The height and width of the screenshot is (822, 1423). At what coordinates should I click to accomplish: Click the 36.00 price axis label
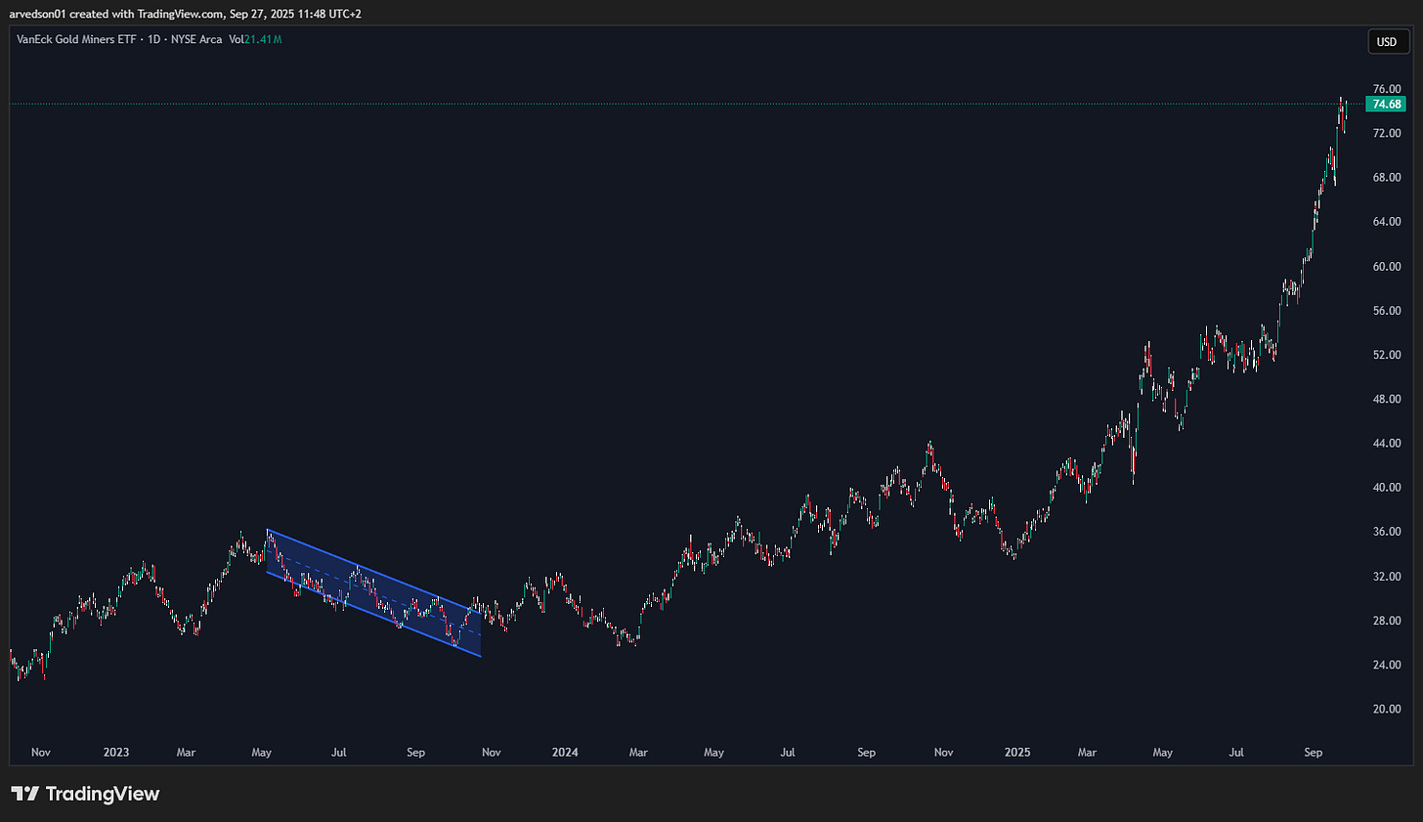click(1387, 532)
